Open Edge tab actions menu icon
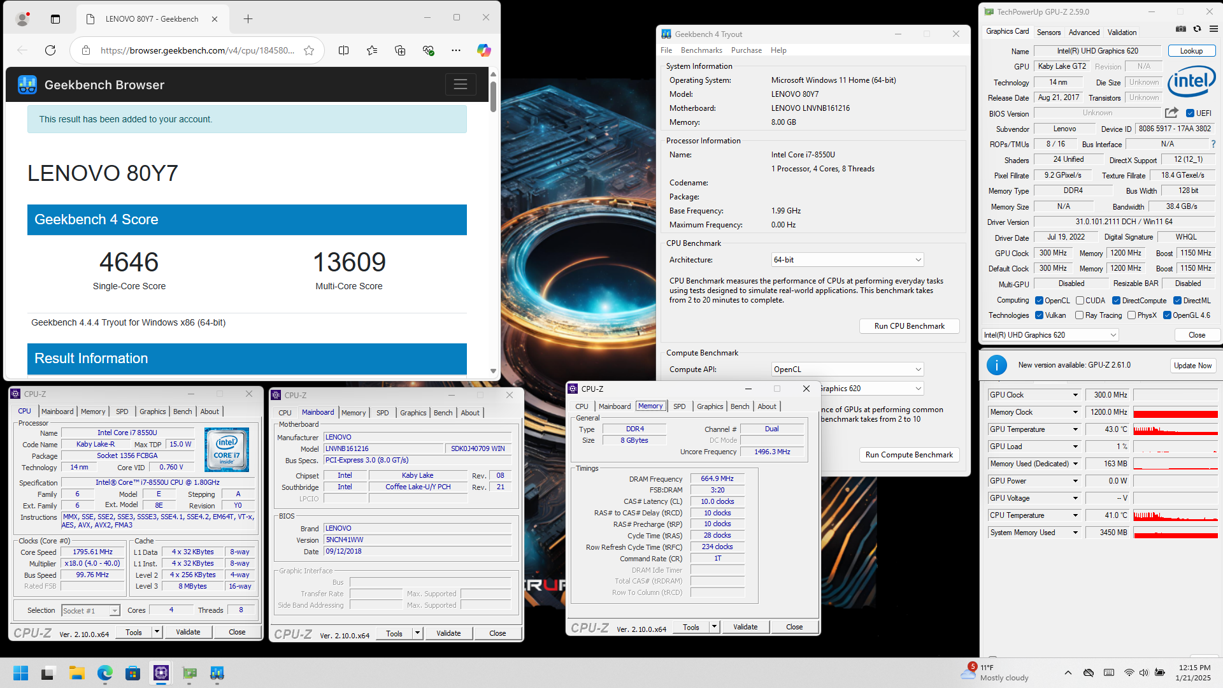The width and height of the screenshot is (1223, 688). pos(55,19)
